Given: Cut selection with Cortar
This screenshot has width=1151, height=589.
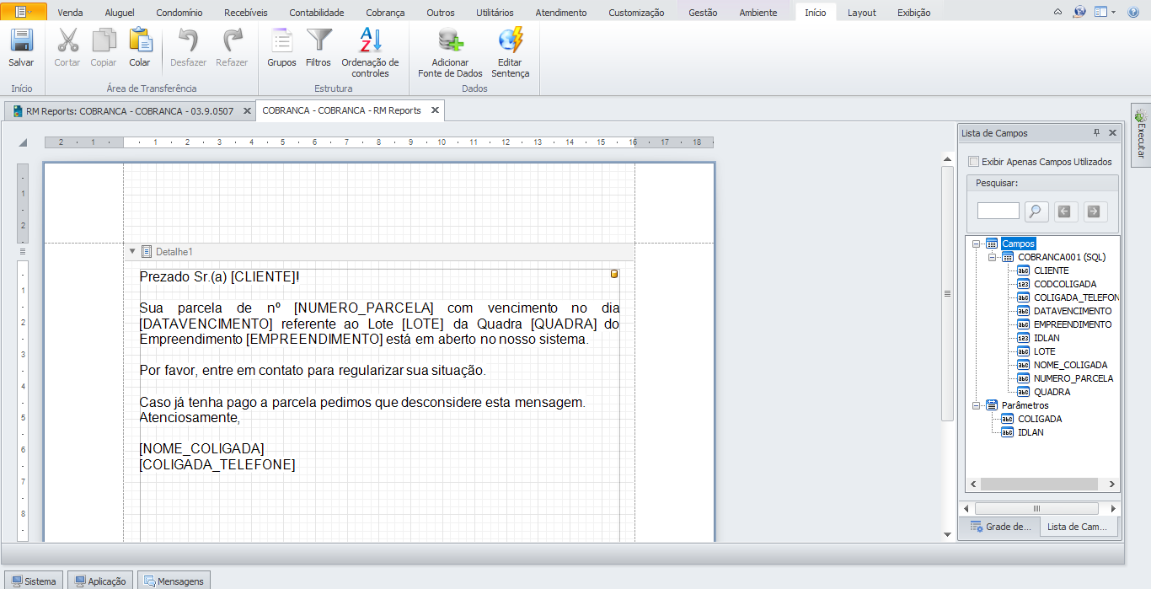Looking at the screenshot, I should tap(67, 48).
